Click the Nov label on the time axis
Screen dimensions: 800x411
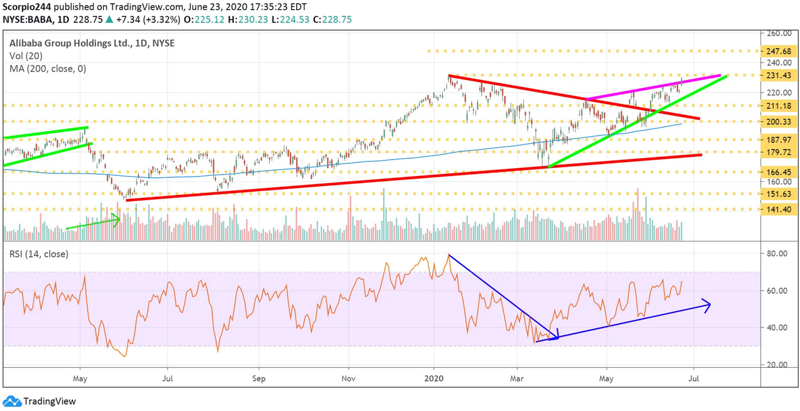[x=349, y=378]
